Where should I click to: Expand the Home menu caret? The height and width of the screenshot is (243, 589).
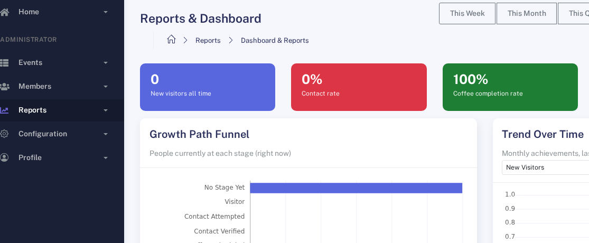point(106,12)
